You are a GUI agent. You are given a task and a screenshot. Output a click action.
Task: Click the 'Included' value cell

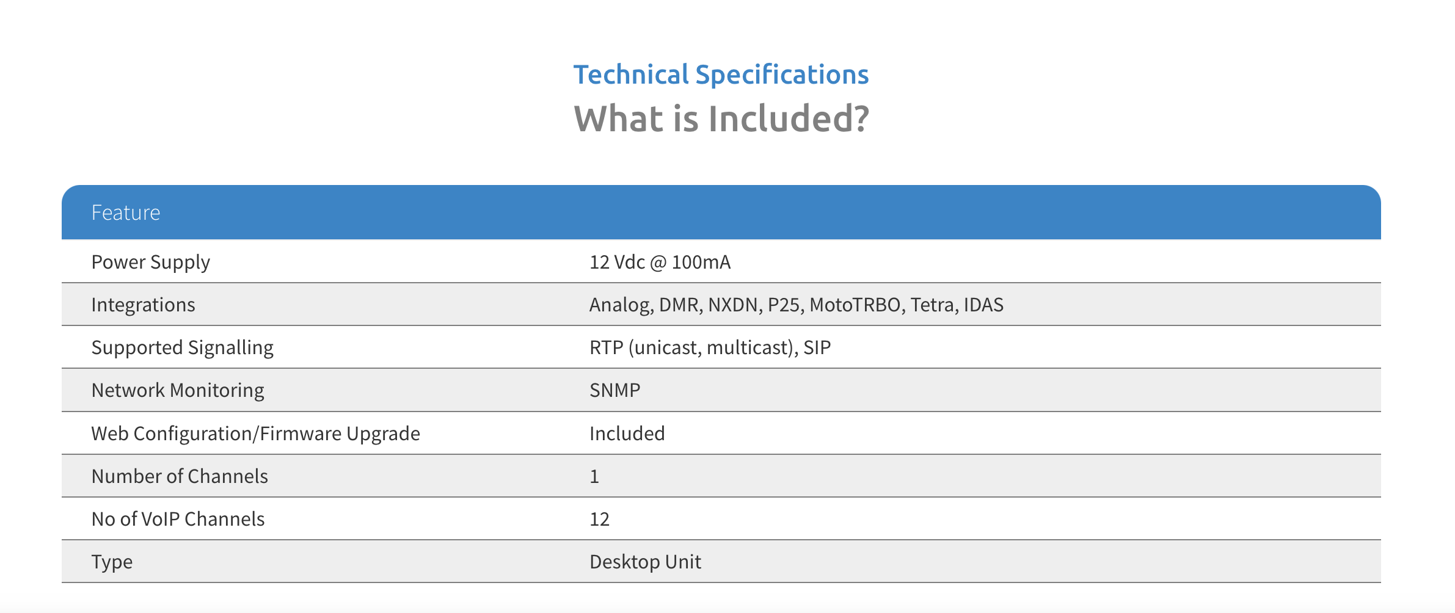[627, 433]
